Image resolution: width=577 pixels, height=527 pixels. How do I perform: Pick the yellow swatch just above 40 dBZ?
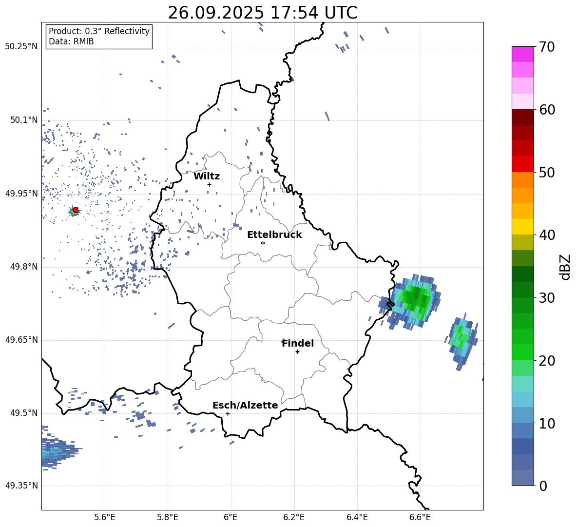coord(522,227)
